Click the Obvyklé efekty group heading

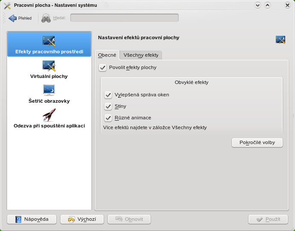point(191,82)
